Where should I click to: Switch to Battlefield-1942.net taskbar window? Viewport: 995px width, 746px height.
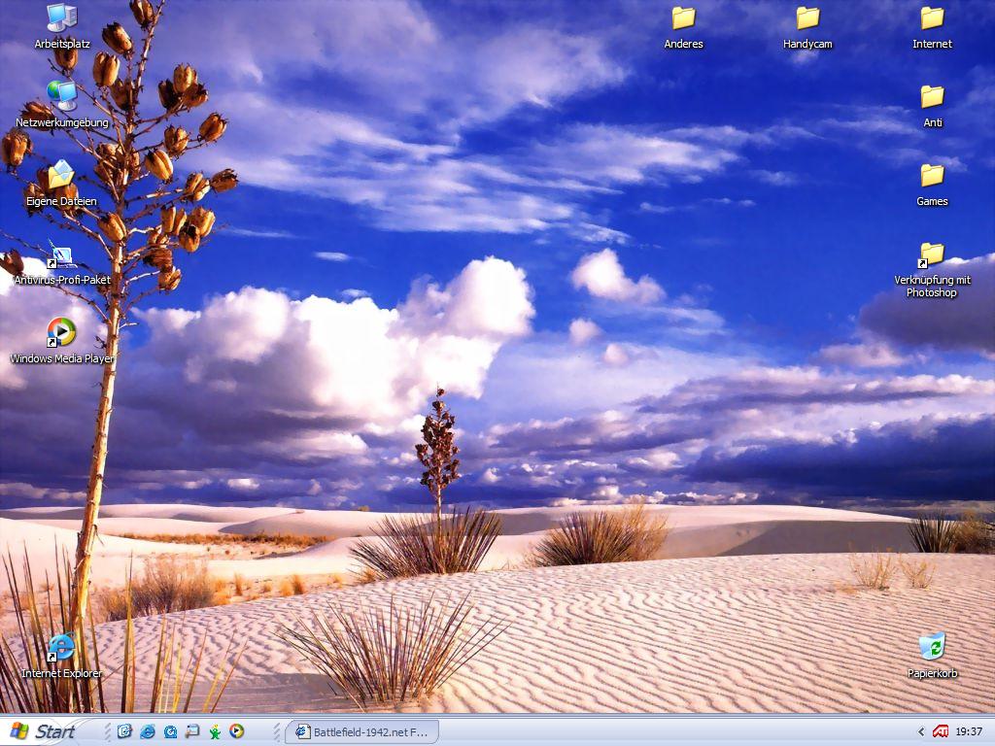361,732
